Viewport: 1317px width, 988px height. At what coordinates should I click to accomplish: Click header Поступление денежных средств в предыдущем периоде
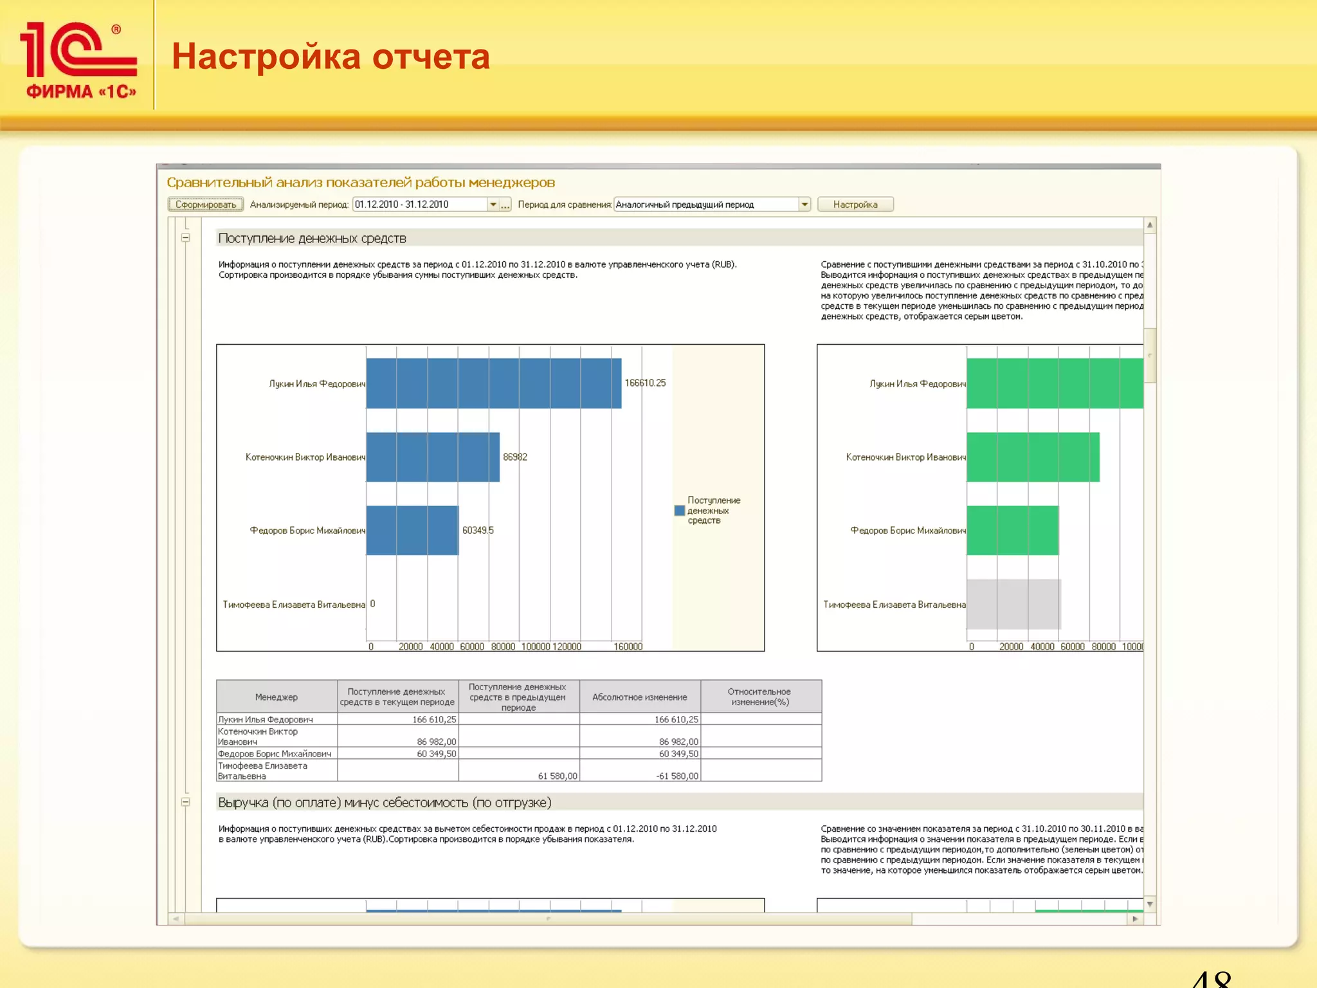pyautogui.click(x=518, y=697)
